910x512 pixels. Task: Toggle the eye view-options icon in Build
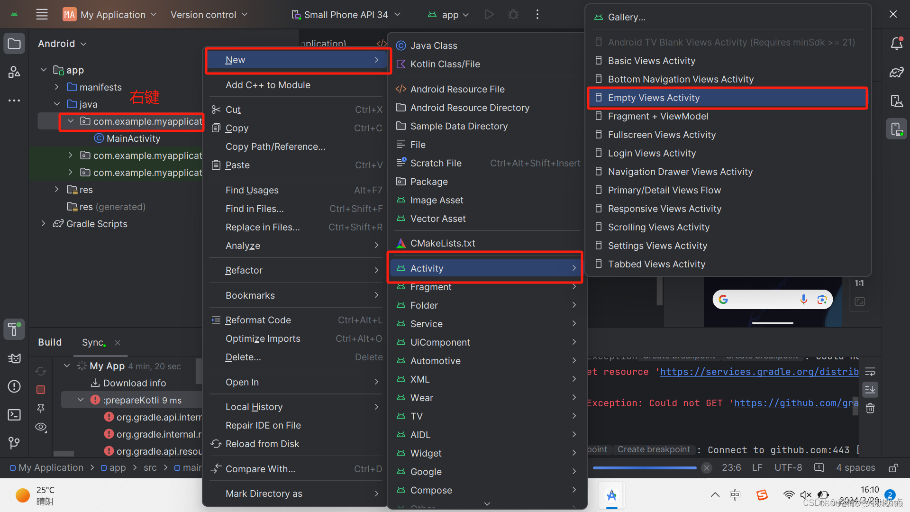[x=41, y=427]
